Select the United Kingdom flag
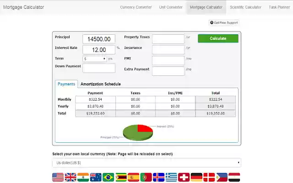293x183 pixels. point(71,177)
